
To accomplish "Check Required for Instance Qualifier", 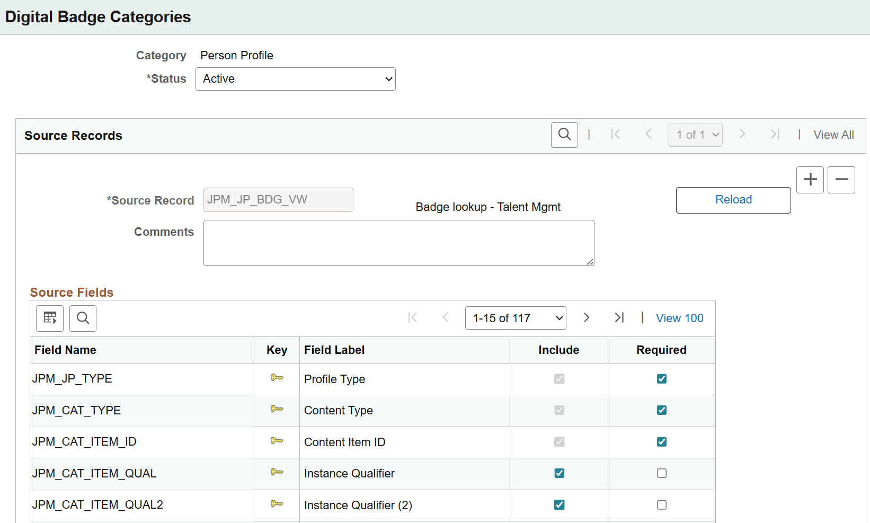I will [x=662, y=473].
